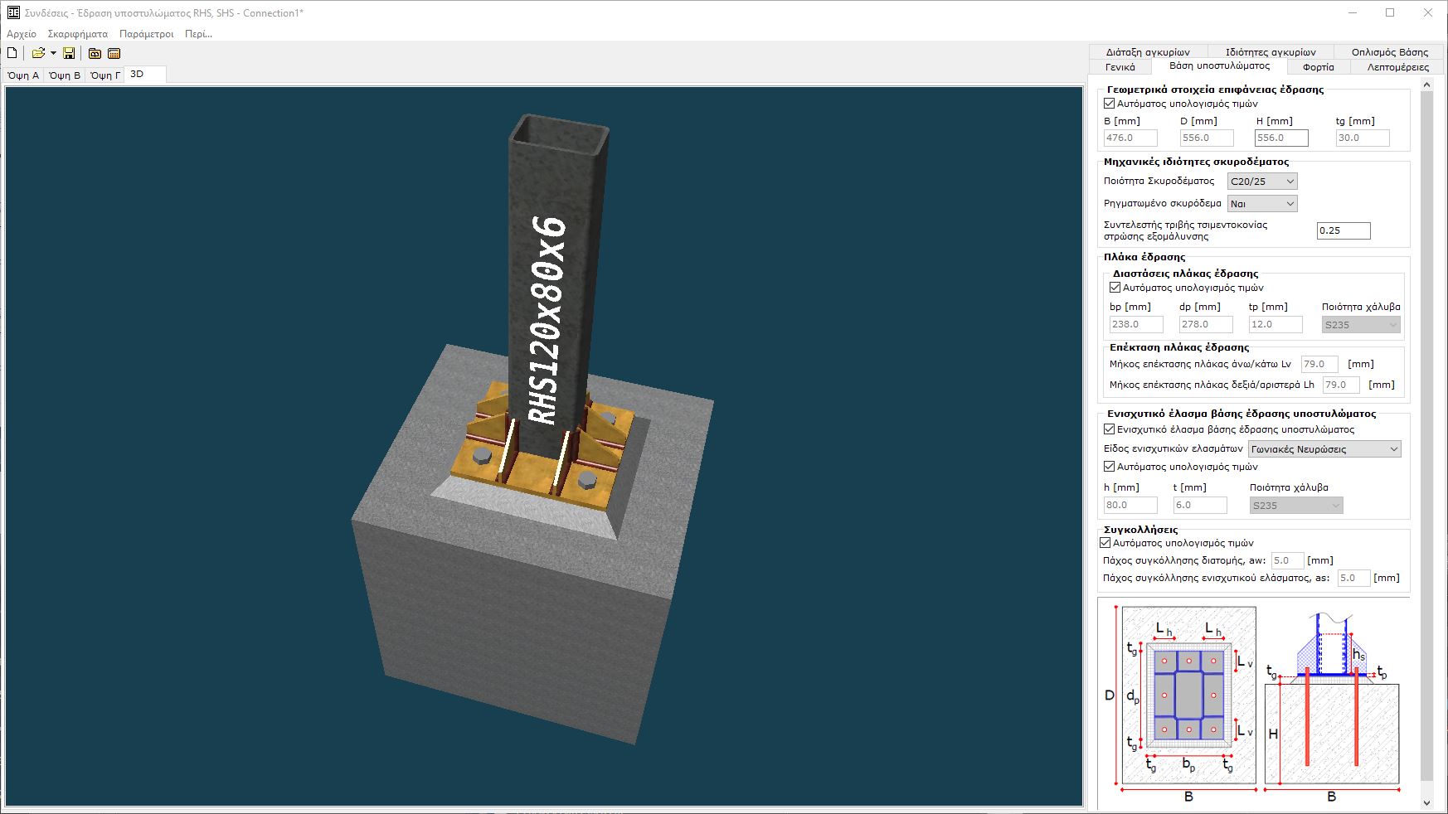This screenshot has width=1448, height=814.
Task: Disable the Ενισχυτικό έλασμα βάσης checkbox
Action: [x=1110, y=429]
